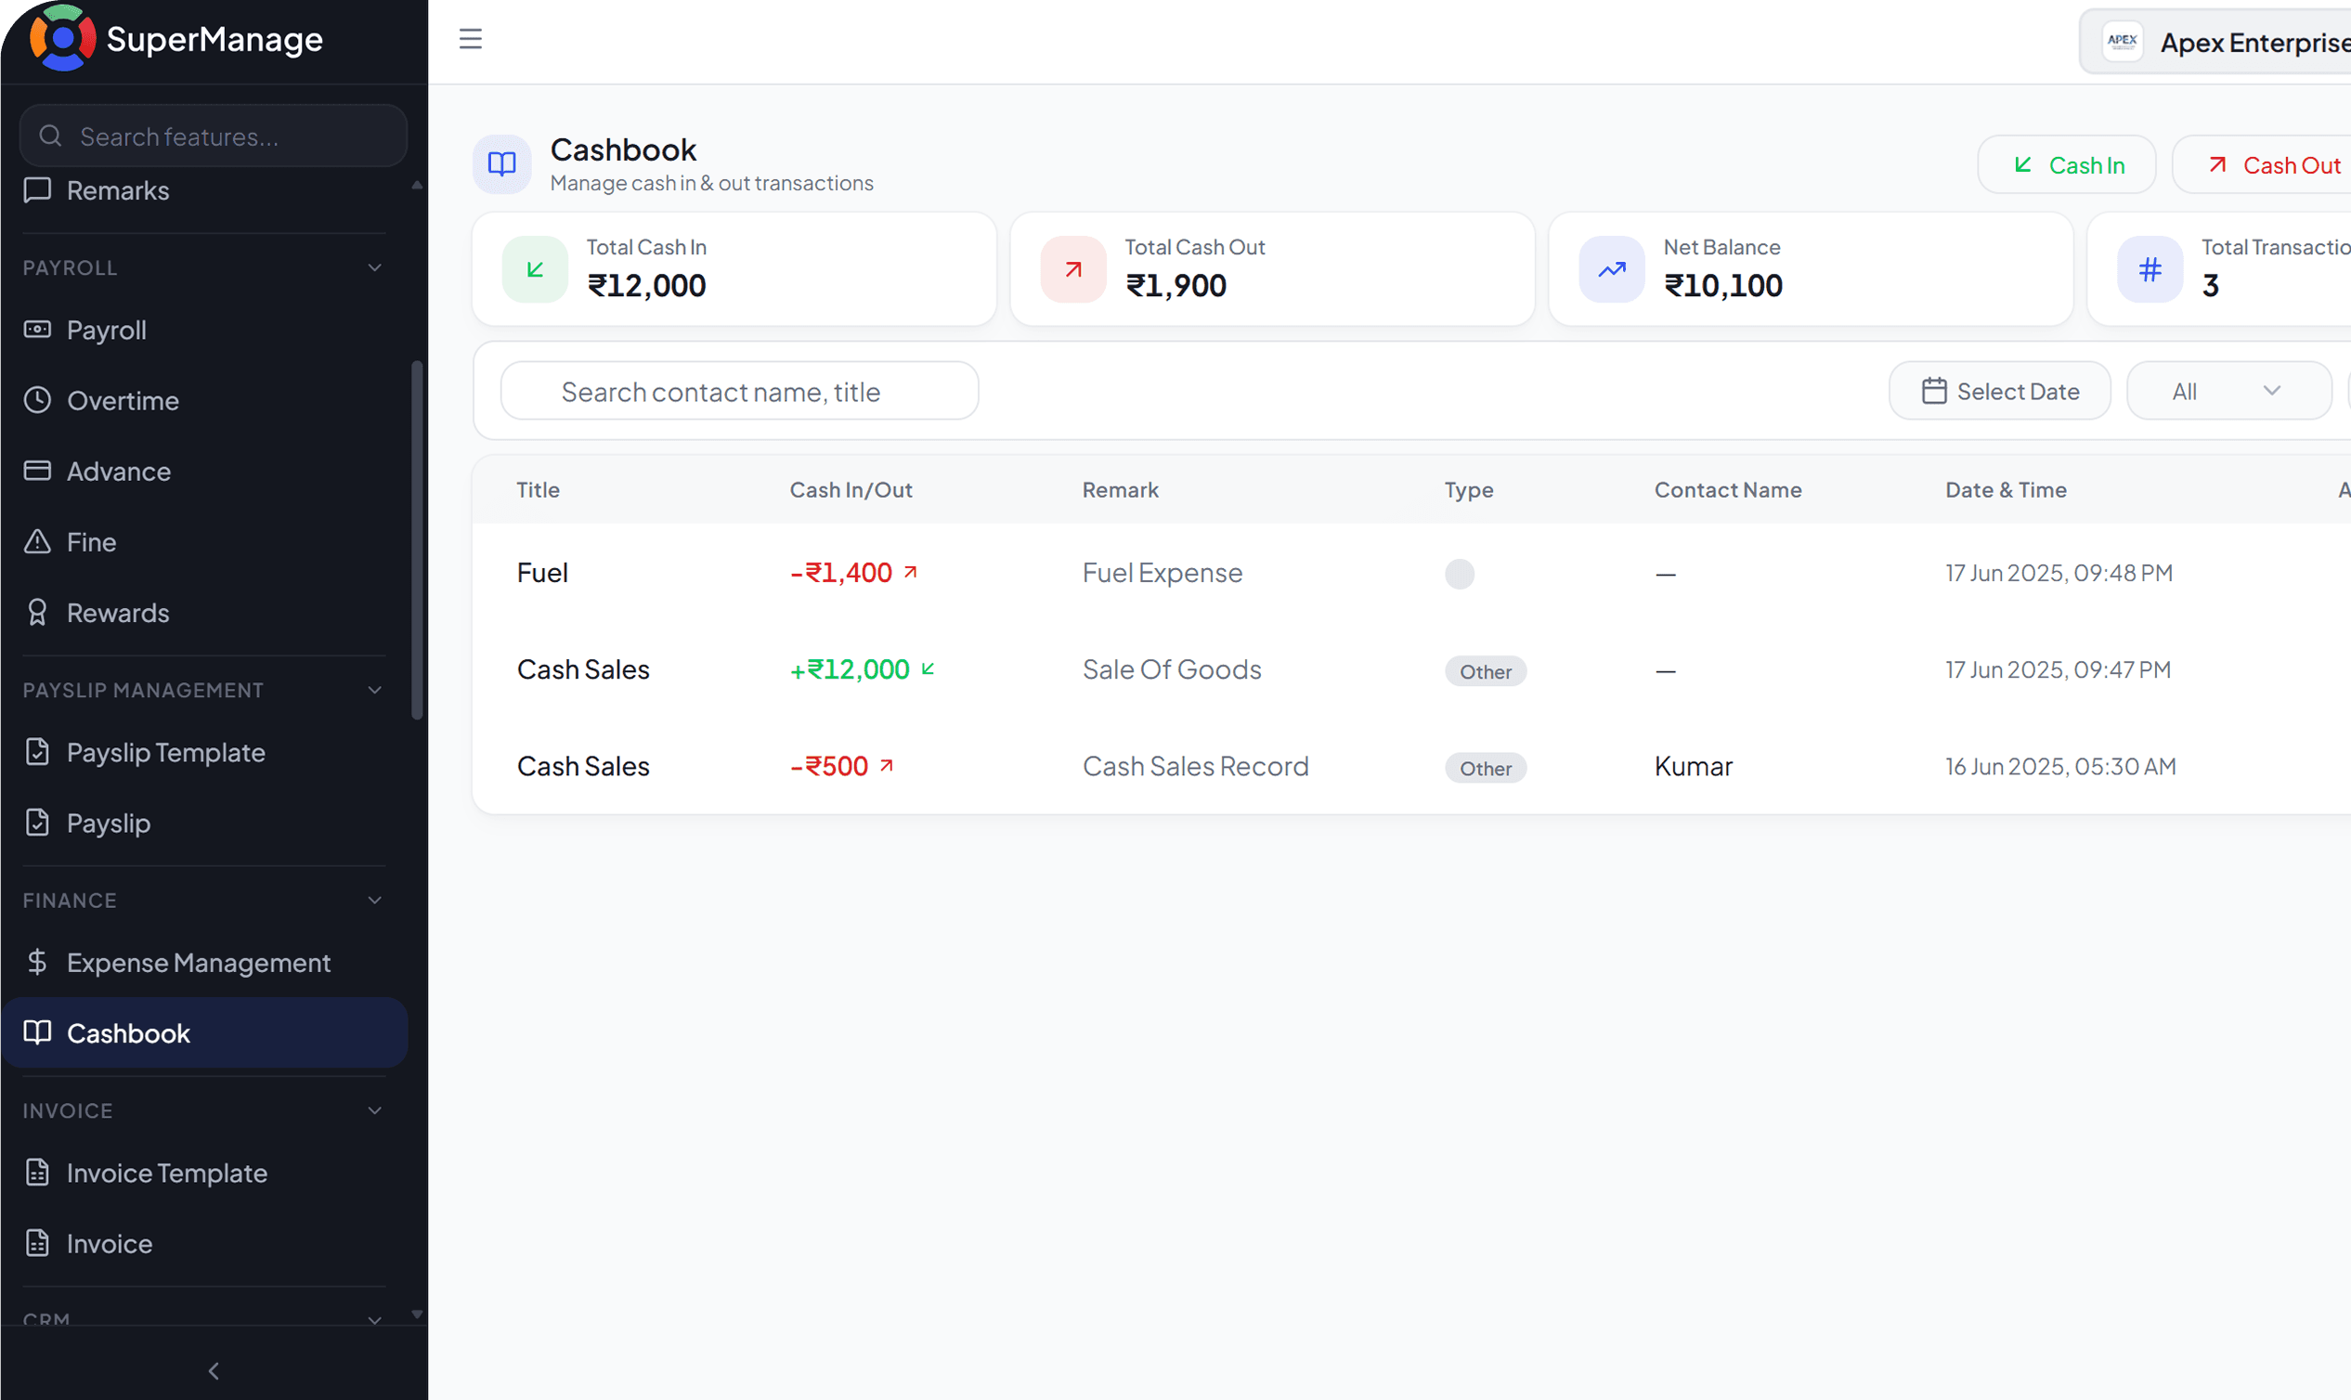Collapse the FINANCE section chevron
Screen dimensions: 2351x1400
[x=374, y=901]
